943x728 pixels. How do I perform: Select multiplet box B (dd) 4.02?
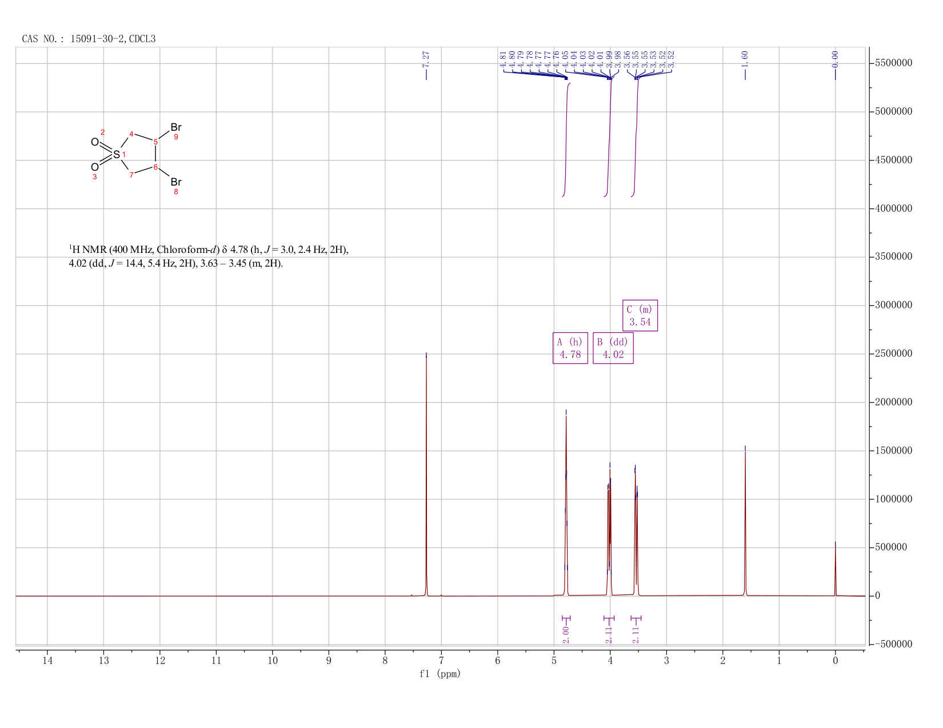pos(613,348)
